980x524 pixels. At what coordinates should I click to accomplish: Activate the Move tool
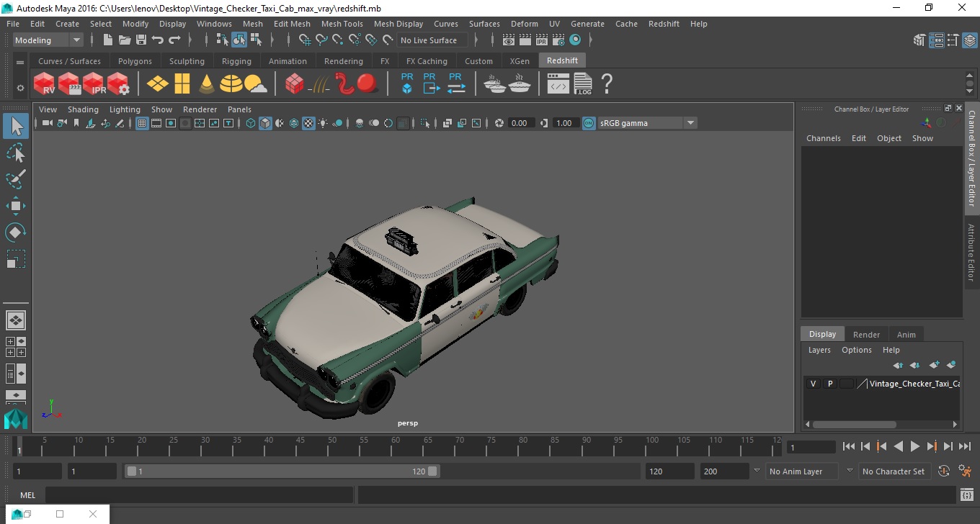pyautogui.click(x=16, y=206)
